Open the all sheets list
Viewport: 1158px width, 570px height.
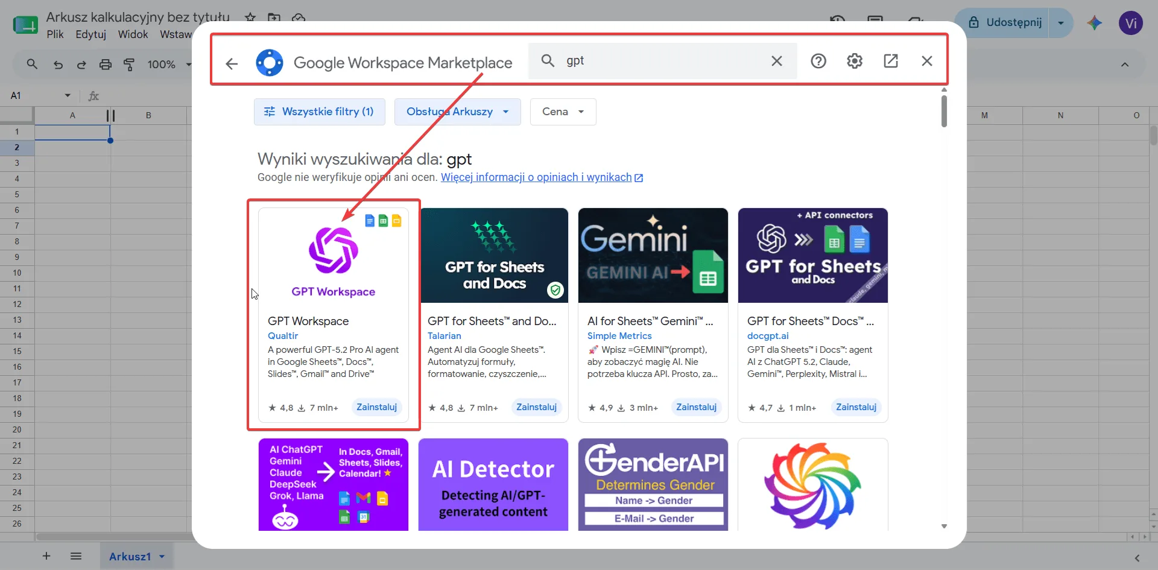click(x=75, y=556)
